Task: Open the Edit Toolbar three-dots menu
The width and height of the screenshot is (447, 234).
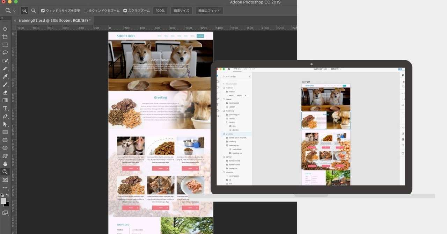Action: tap(5, 188)
